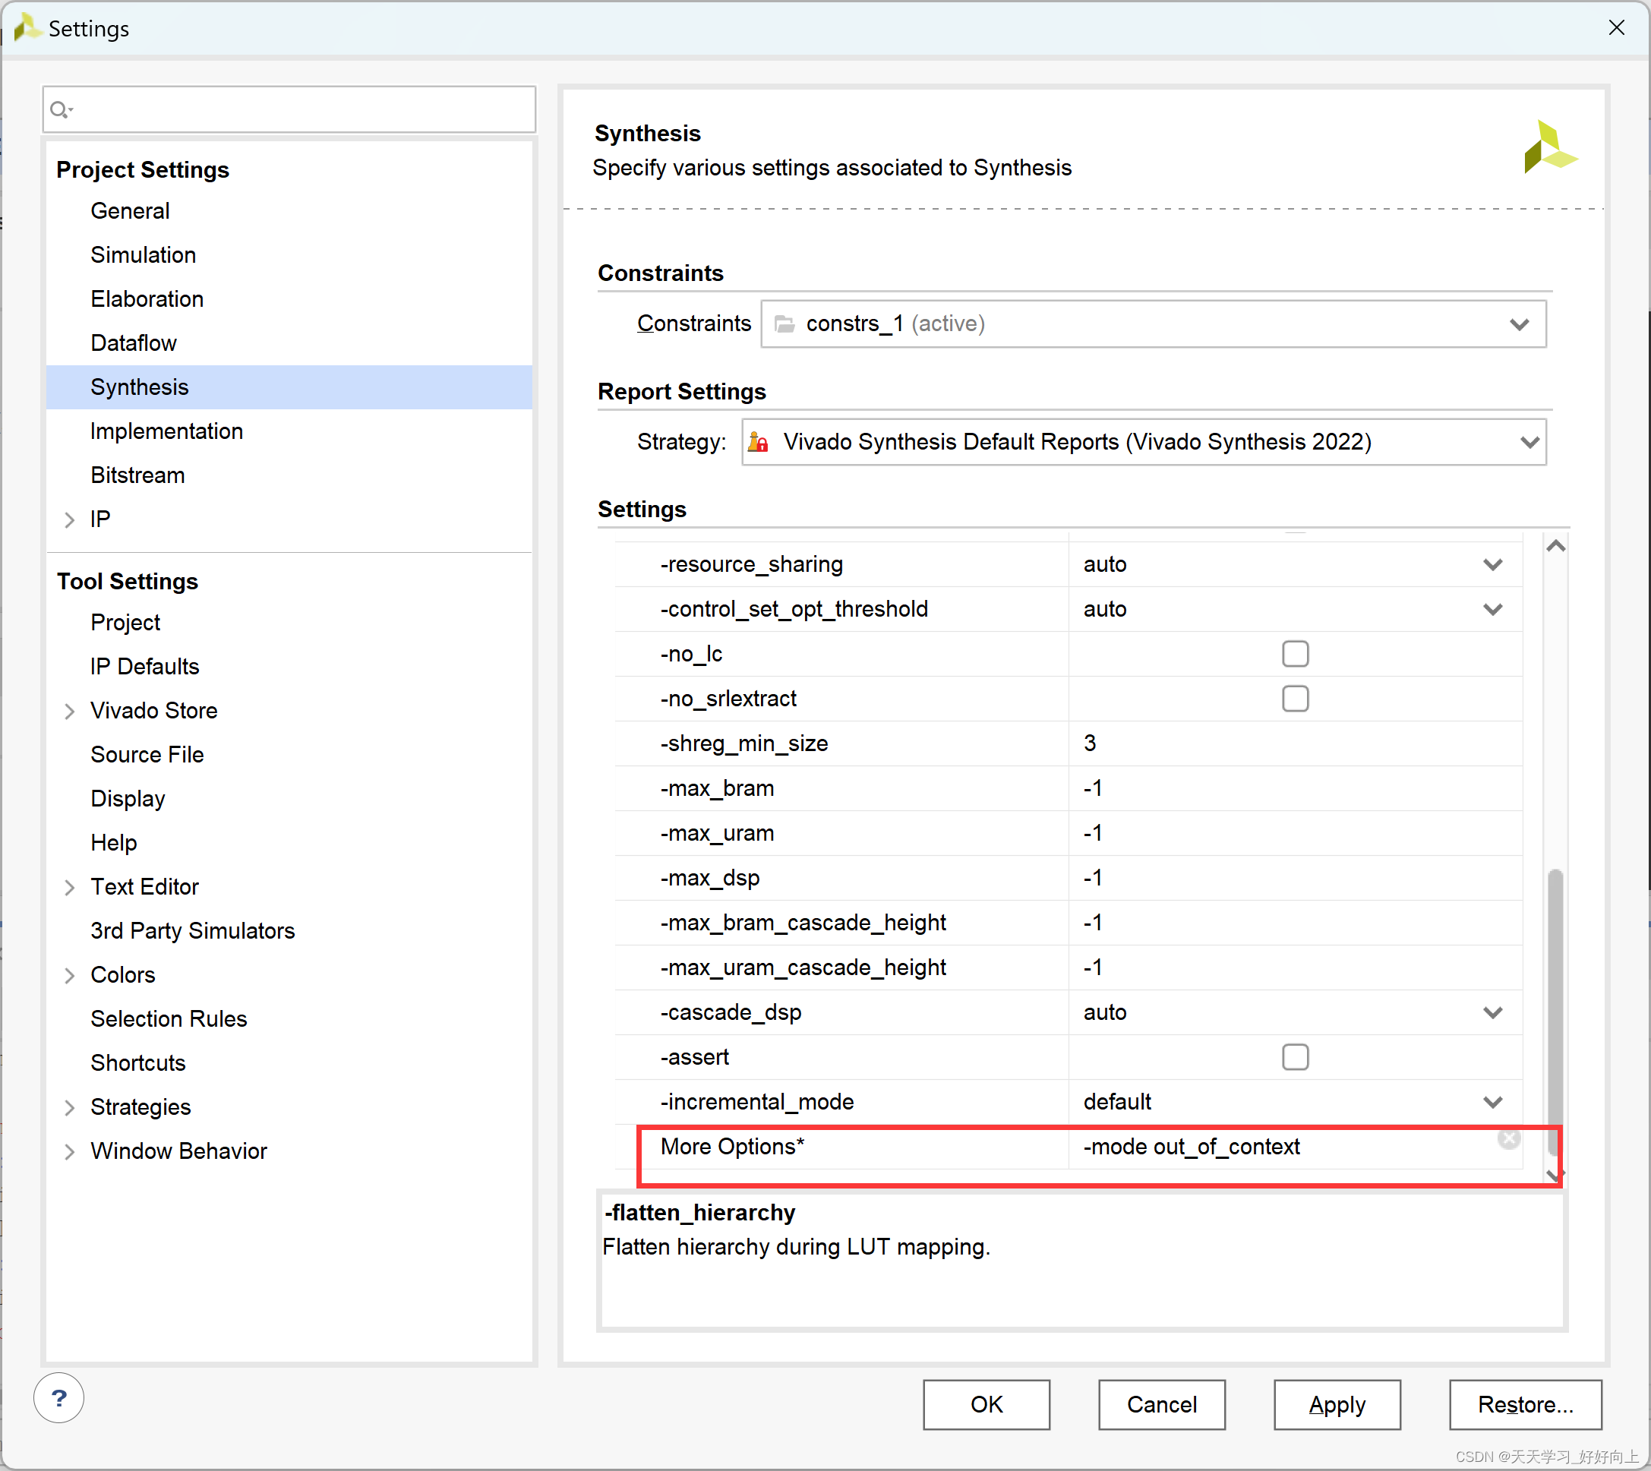Open the constrs_1 Constraints dropdown

(x=1518, y=324)
